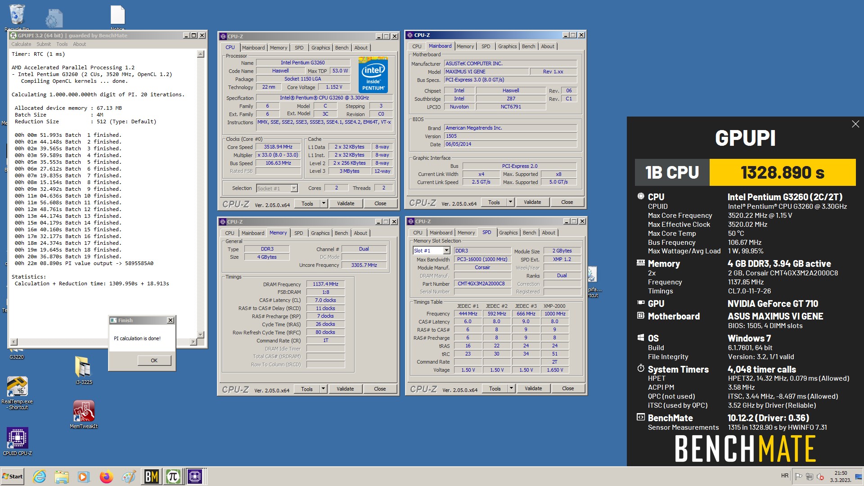Click Validate in SPD window

tap(533, 388)
